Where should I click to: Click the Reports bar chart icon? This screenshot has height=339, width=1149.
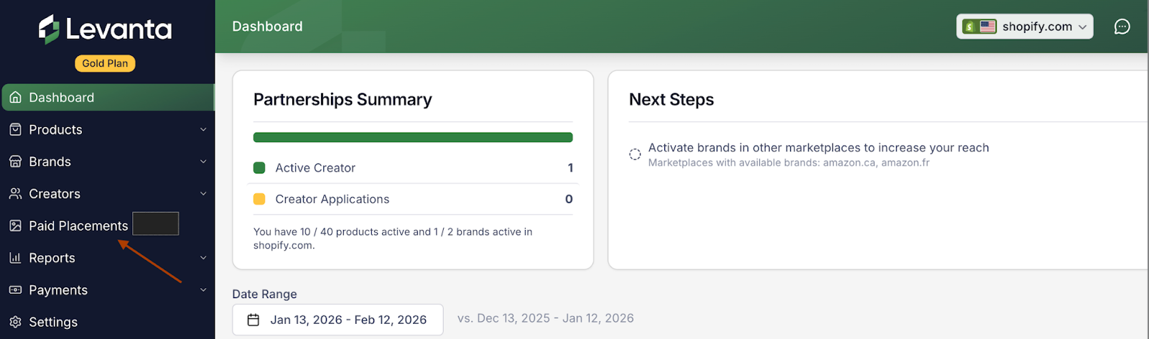(15, 258)
